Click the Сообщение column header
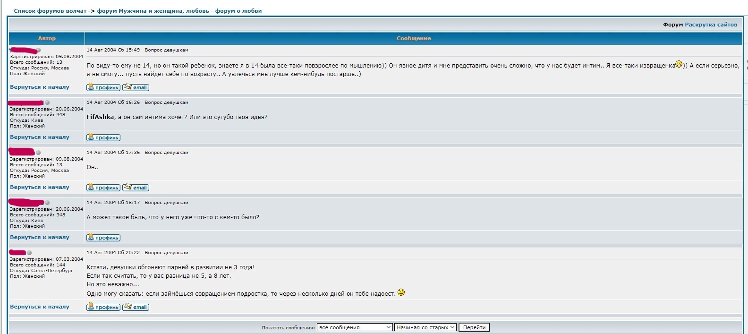 (414, 38)
